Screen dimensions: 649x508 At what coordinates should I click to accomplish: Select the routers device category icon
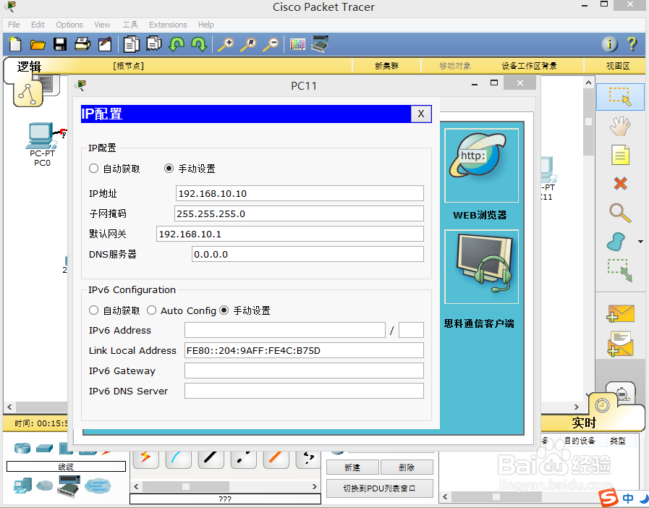22,448
